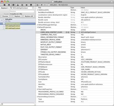Select the STRINGS_FILE_OUTPUT_ENCODING key
The image size is (114, 106).
(x=53, y=52)
